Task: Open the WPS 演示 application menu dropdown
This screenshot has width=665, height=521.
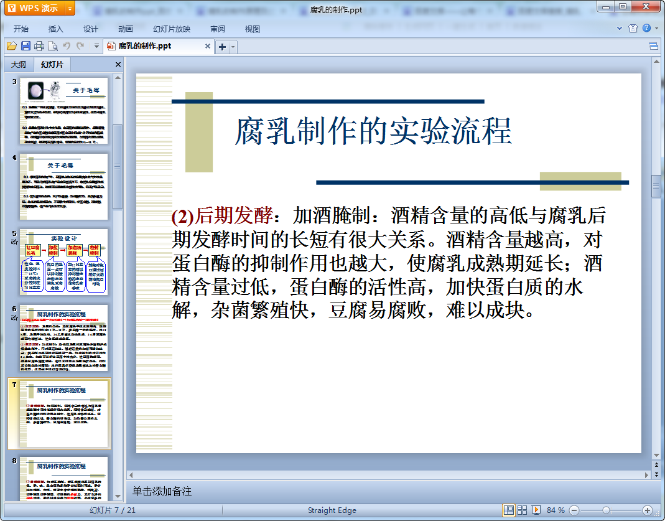Action: (70, 8)
